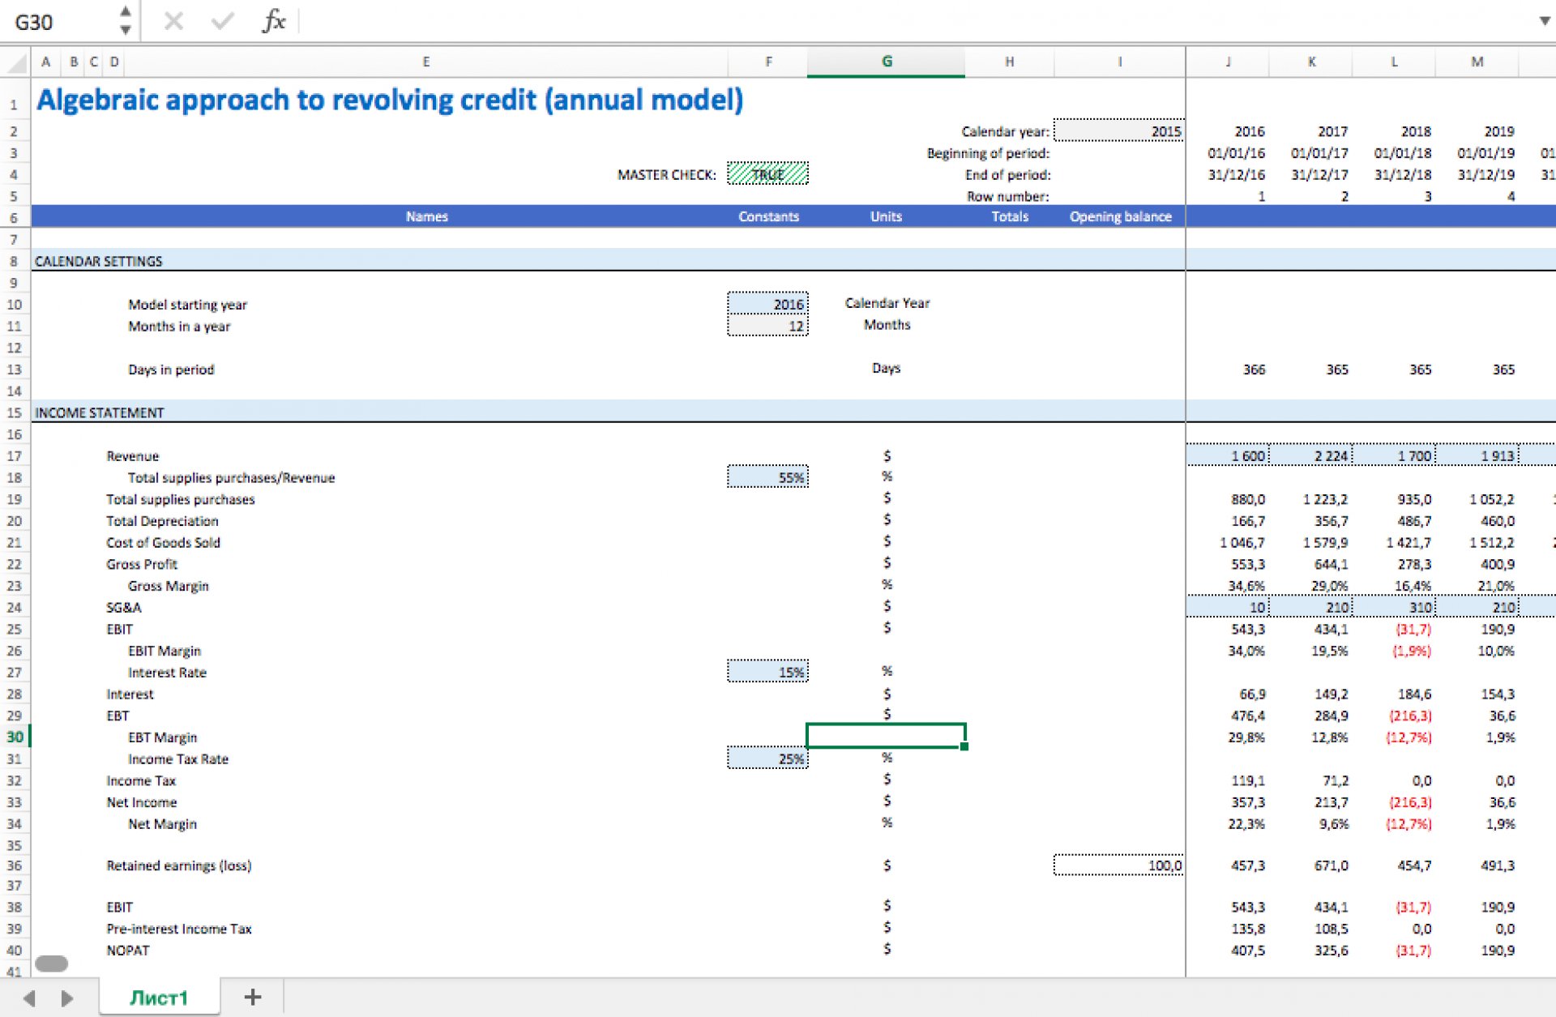This screenshot has height=1017, width=1556.
Task: Click the 'Retained earnings (loss)' label
Action: (179, 865)
